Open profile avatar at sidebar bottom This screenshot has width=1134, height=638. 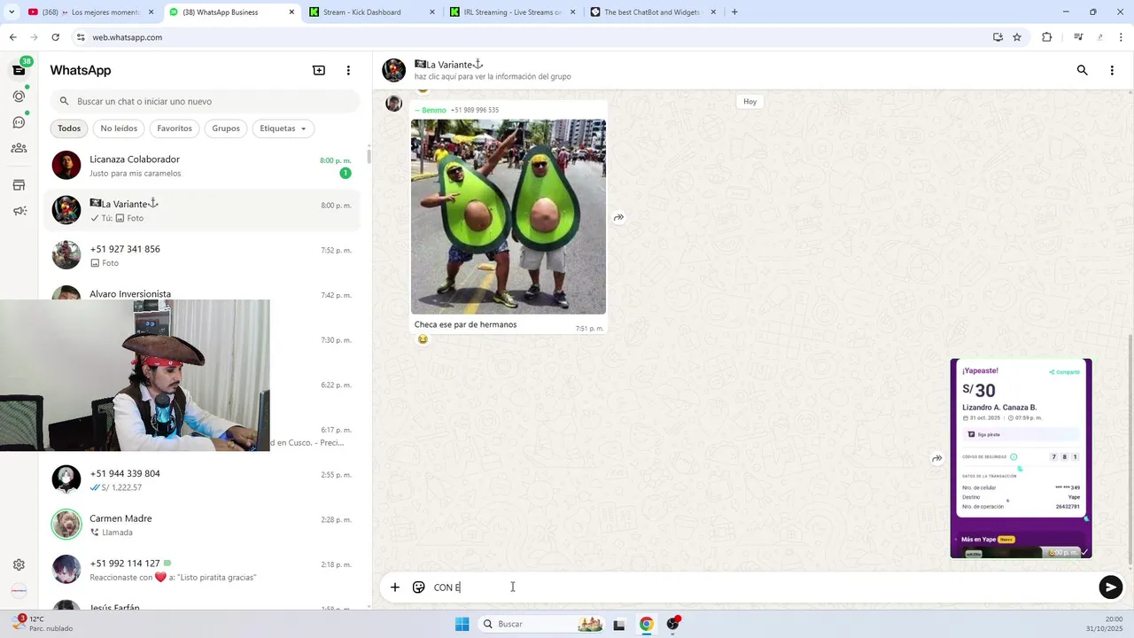(x=19, y=590)
